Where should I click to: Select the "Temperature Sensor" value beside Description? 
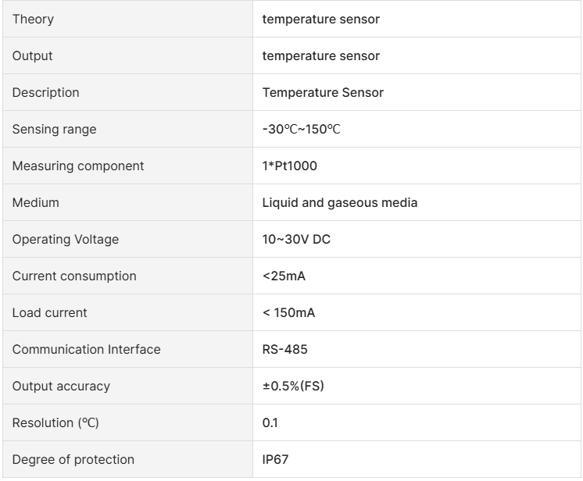pos(323,92)
